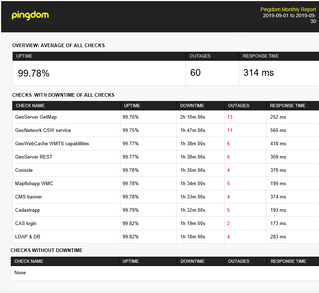Click Mapfishapp WMC response time 199 ms
This screenshot has width=319, height=293.
[278, 183]
